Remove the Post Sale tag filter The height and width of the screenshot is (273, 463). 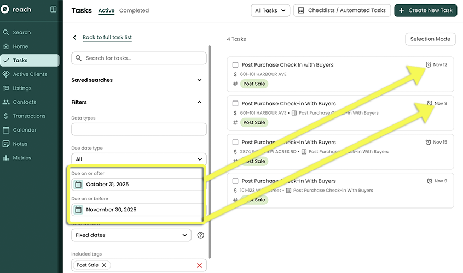point(103,265)
